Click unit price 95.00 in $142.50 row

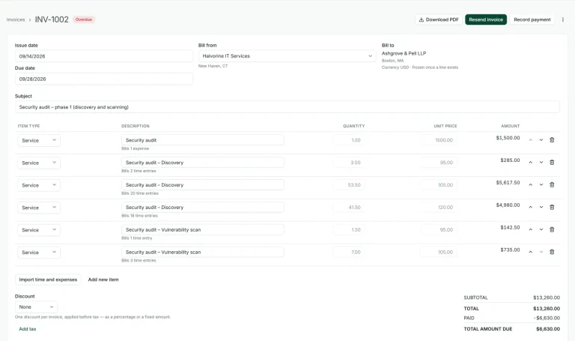(439, 229)
